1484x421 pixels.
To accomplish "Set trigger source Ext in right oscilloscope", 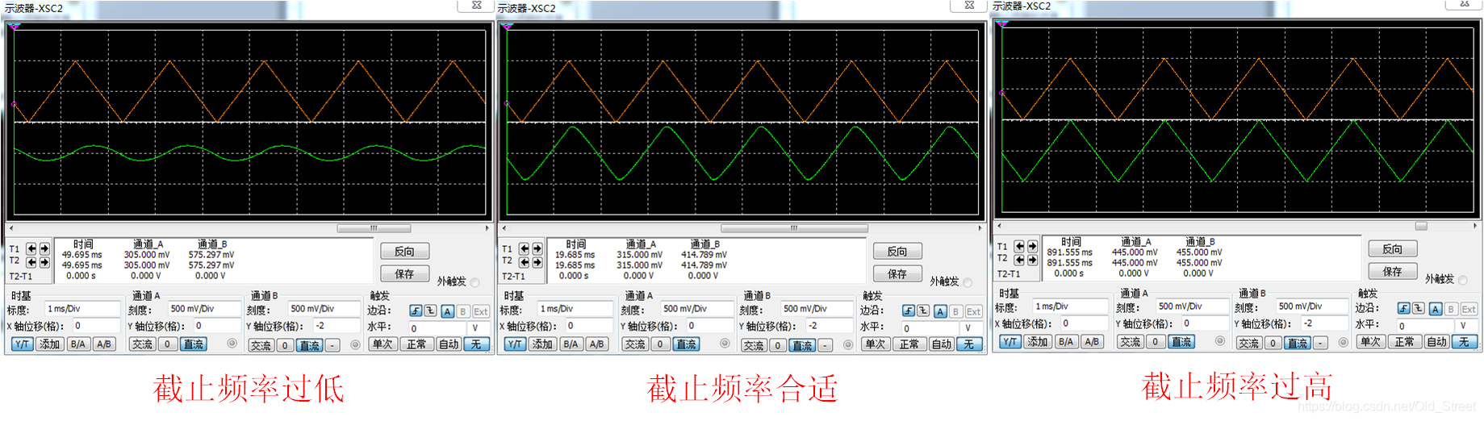I will pyautogui.click(x=1469, y=308).
